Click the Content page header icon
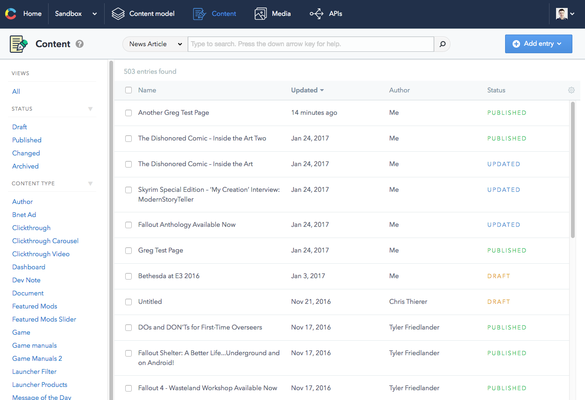 19,44
